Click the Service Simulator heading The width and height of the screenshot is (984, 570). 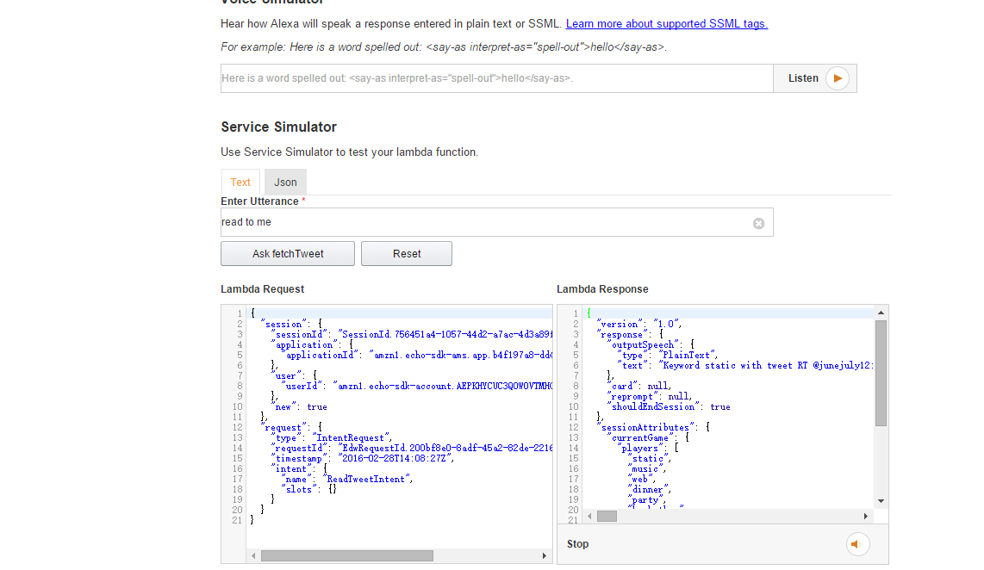click(x=278, y=127)
